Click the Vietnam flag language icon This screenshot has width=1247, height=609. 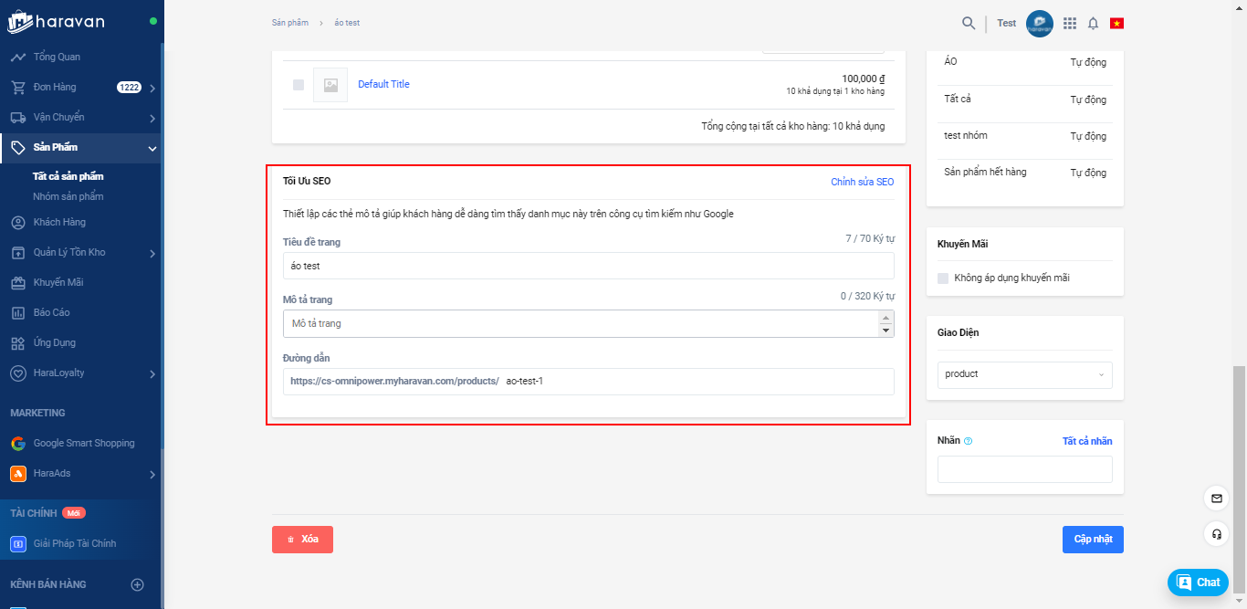click(1116, 23)
